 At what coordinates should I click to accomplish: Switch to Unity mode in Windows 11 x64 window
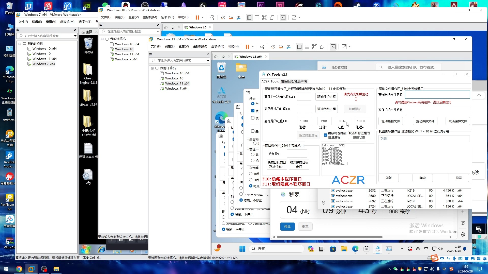click(x=322, y=47)
